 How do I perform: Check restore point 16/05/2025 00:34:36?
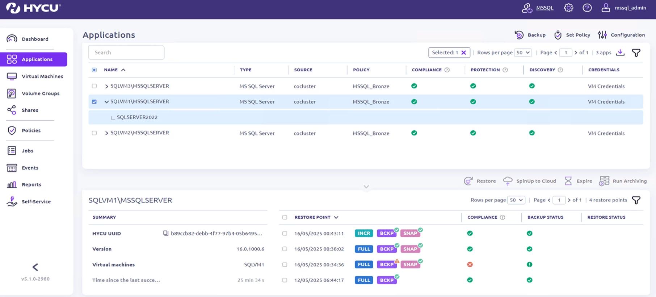285,264
